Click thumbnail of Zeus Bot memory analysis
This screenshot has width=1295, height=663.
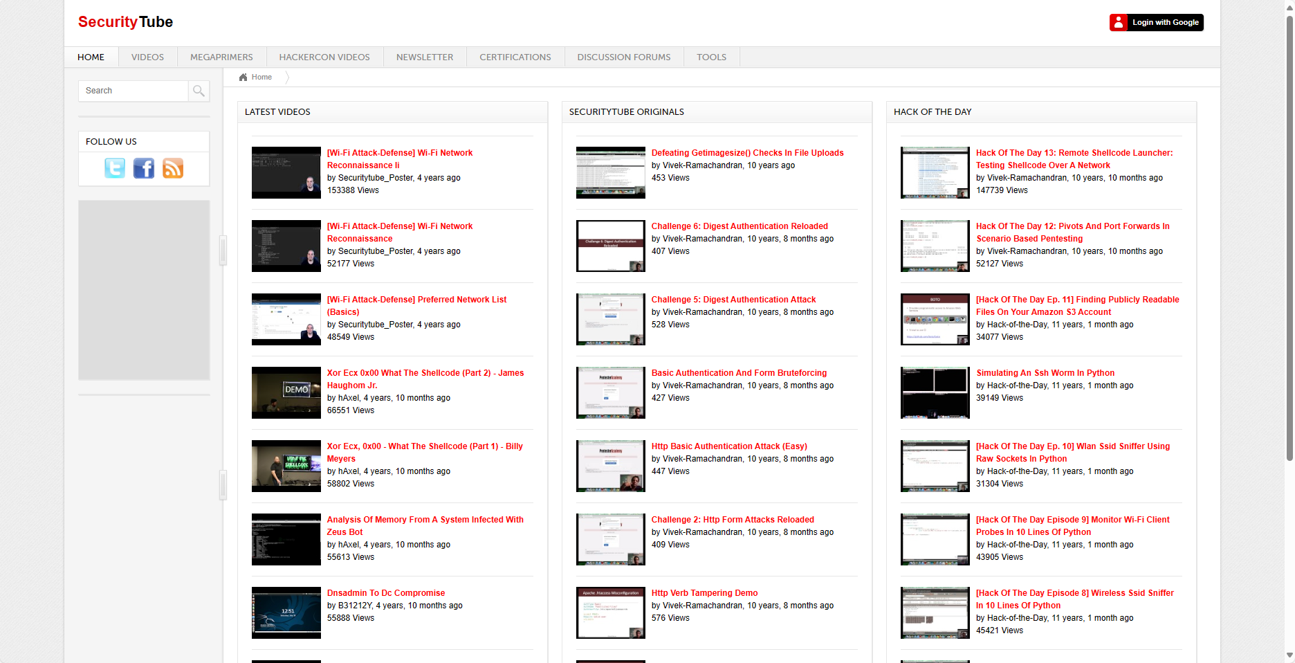[x=286, y=540]
